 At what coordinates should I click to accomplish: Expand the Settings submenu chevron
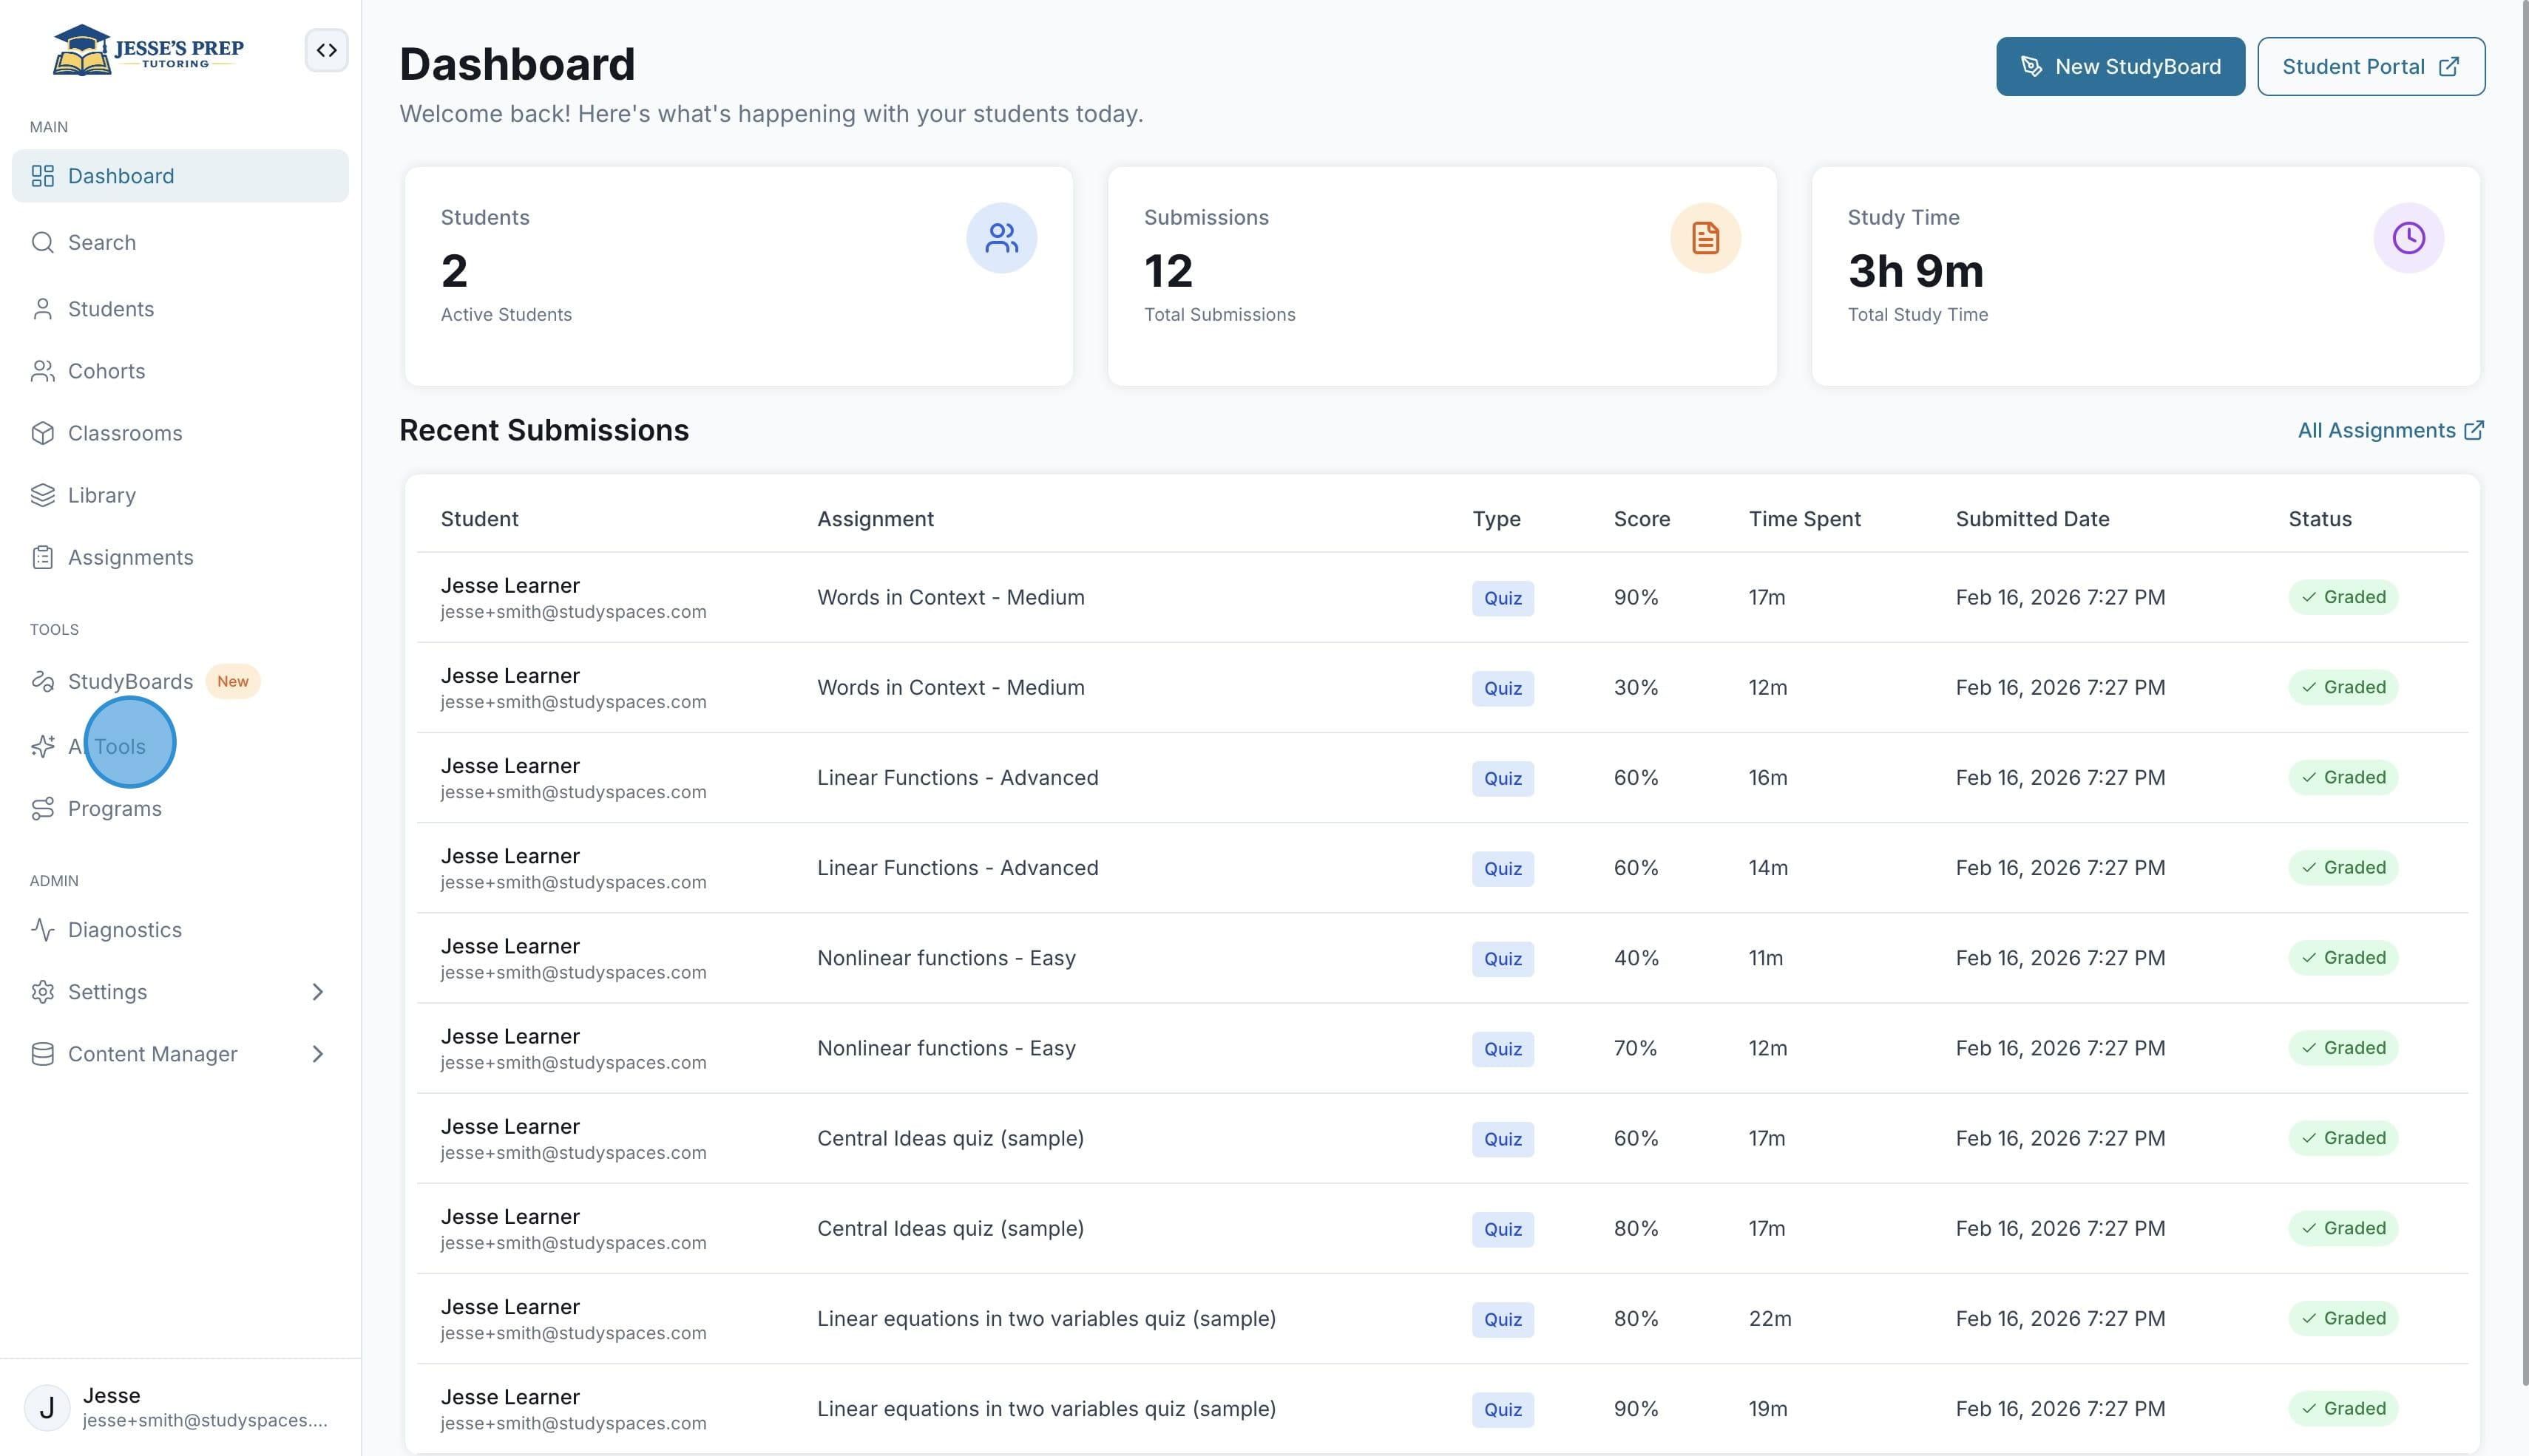pos(317,992)
